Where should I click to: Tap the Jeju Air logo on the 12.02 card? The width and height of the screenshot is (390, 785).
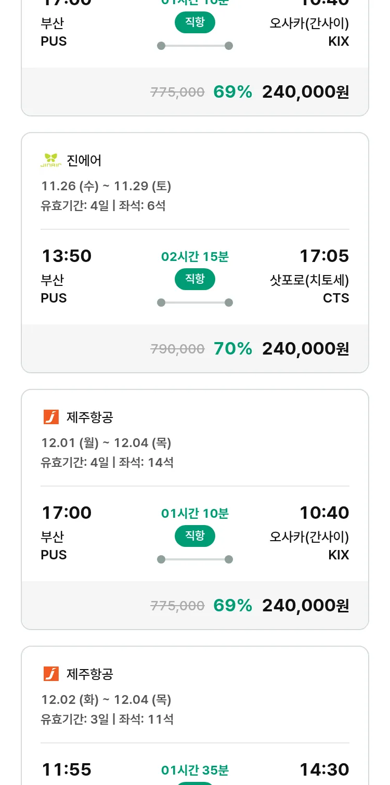pyautogui.click(x=51, y=674)
